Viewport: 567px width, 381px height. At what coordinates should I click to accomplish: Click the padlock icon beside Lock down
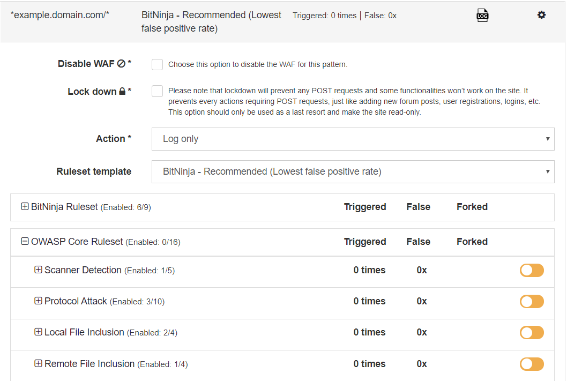[122, 91]
